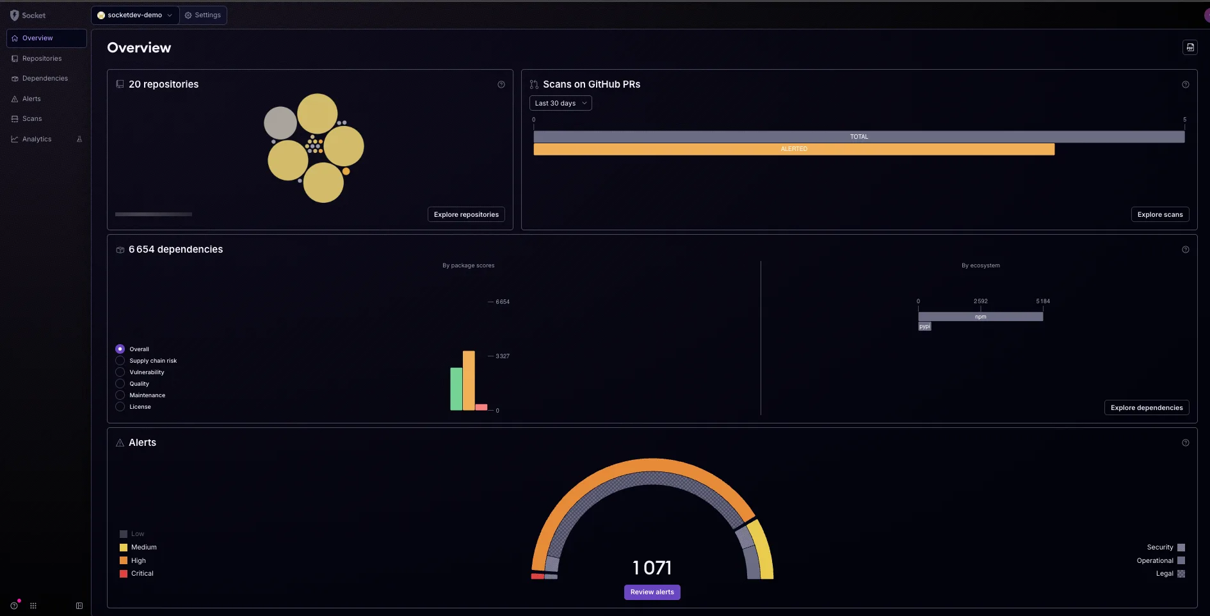Open the Alerts section from the sidebar
Screen dimensions: 1210x616
click(31, 99)
